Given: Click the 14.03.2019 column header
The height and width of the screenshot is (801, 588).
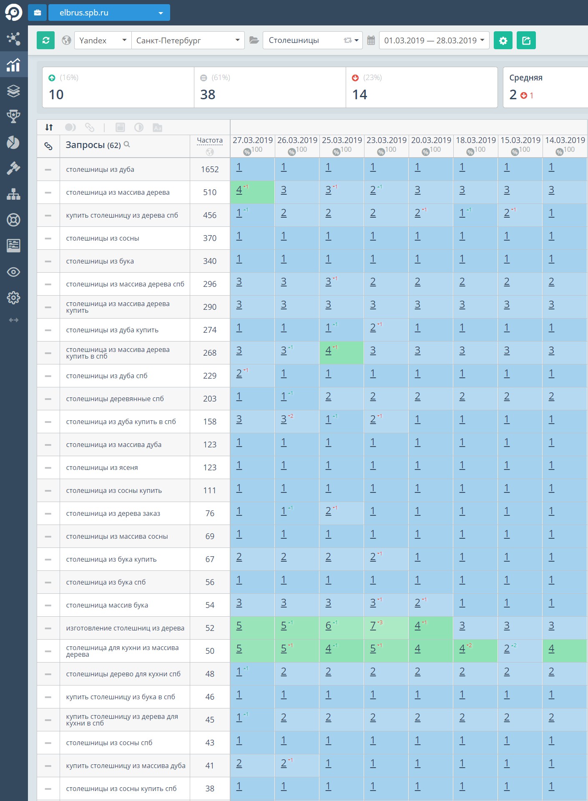Looking at the screenshot, I should tap(565, 140).
